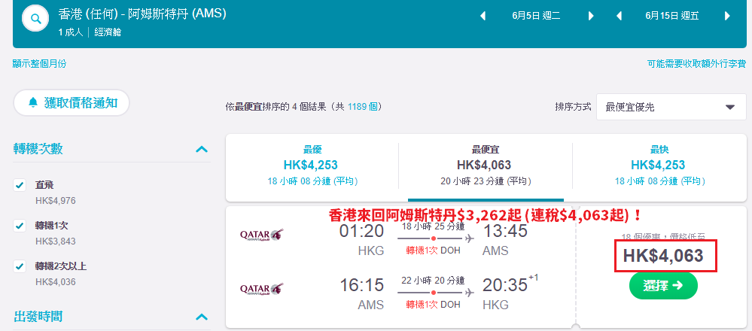Screen dimensions: 752x331
Task: Click the 13:45 AMS arrival time
Action: tap(504, 231)
